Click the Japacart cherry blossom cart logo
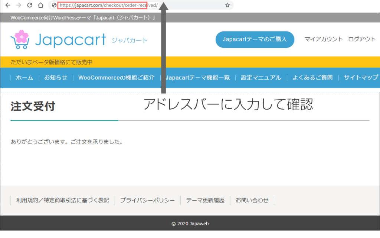Viewport: 380px width, 238px height. pyautogui.click(x=20, y=39)
